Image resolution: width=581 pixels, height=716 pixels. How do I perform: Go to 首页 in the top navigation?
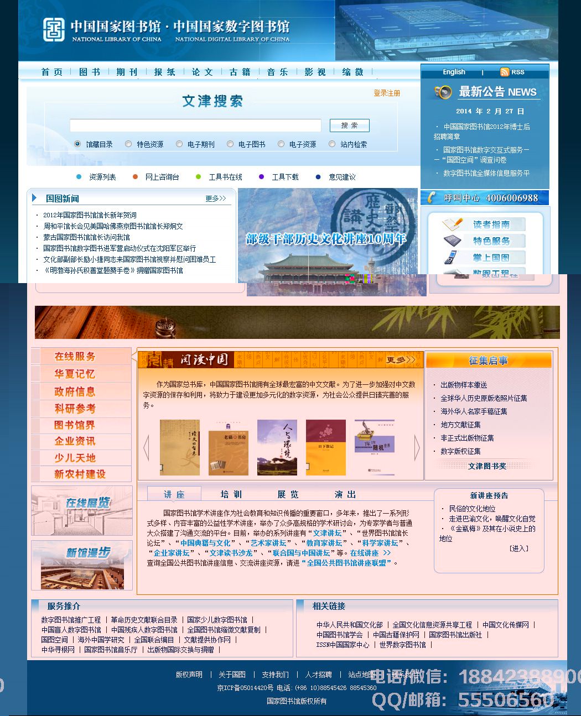coord(52,72)
